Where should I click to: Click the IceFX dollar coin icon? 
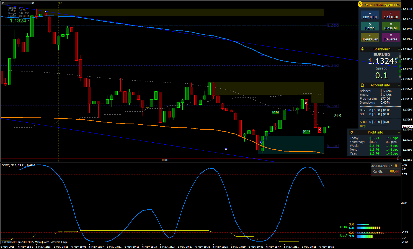tap(360, 4)
